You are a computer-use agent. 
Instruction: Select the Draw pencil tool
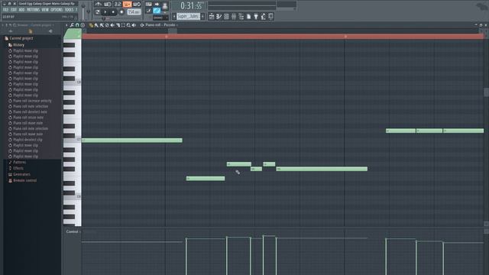(91, 25)
